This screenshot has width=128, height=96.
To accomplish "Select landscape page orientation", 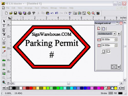I will (108, 51).
